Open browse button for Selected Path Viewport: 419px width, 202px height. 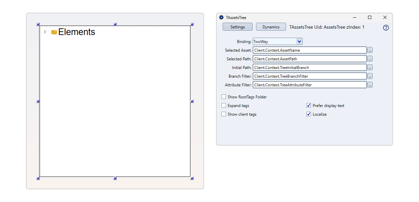370,59
